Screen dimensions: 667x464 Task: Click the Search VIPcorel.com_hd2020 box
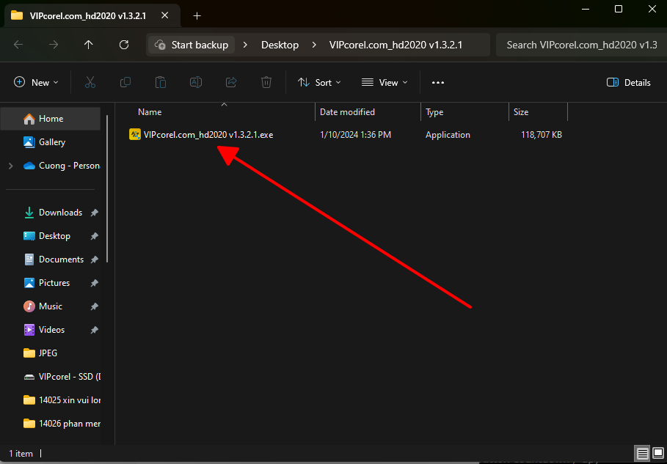pyautogui.click(x=581, y=45)
